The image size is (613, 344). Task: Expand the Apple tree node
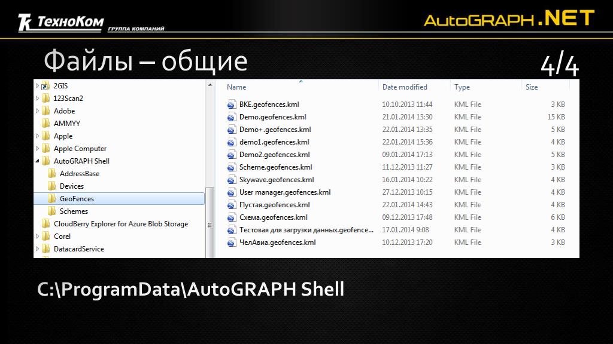click(x=37, y=136)
